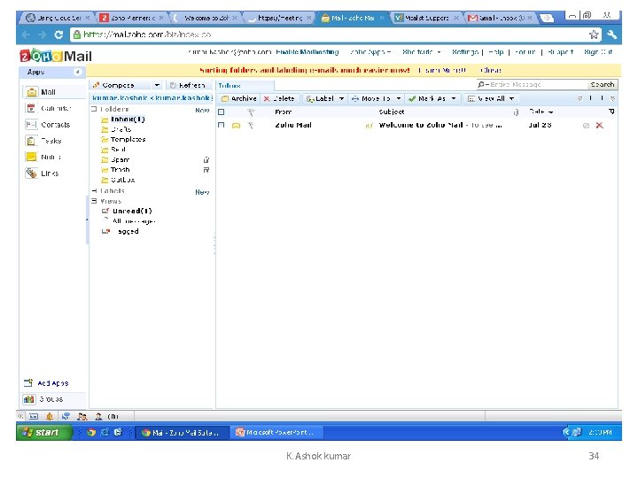Empty spam using icon beside Spam

coord(206,159)
